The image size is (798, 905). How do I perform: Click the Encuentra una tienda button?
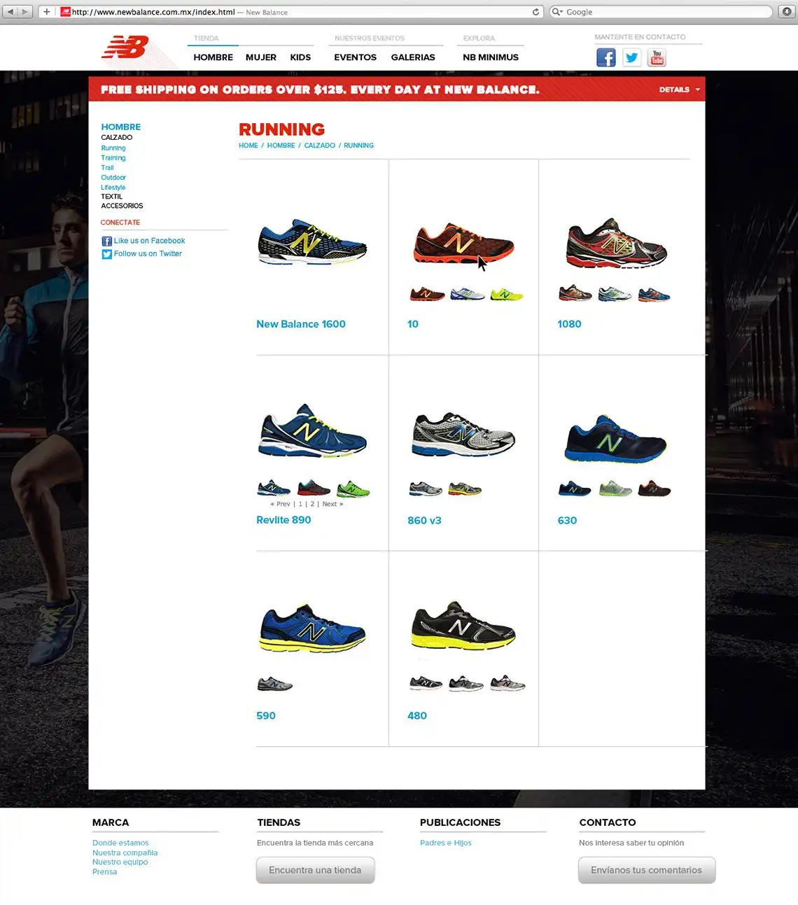point(315,870)
